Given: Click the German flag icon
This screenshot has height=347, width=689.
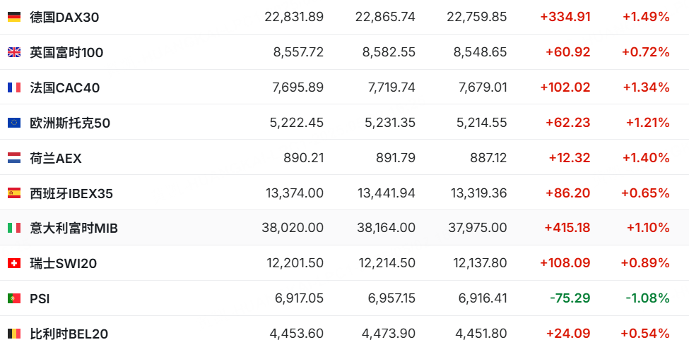Looking at the screenshot, I should point(14,17).
